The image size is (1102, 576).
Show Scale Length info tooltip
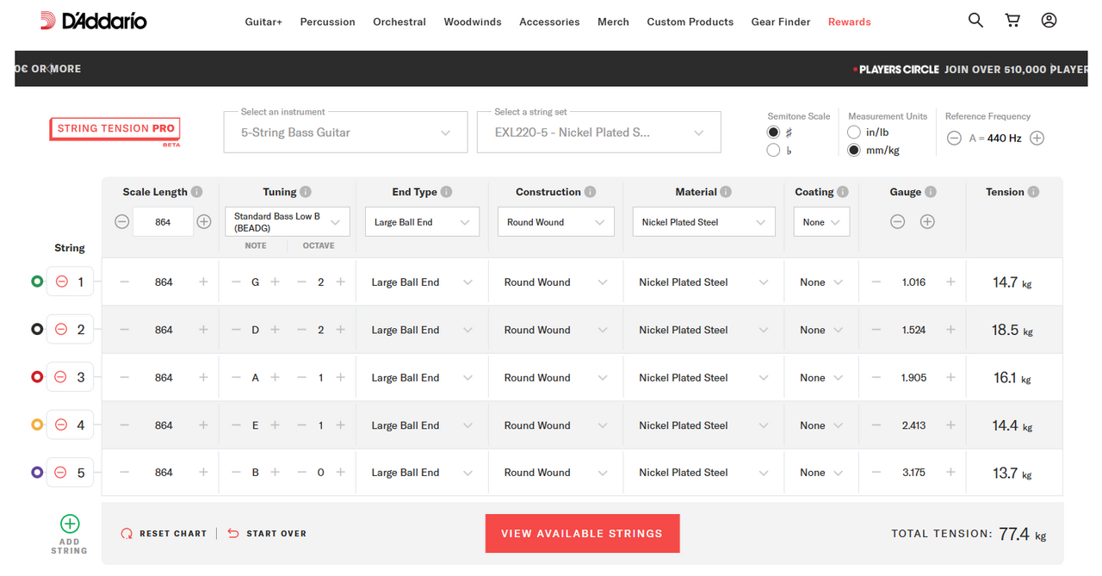(x=197, y=192)
